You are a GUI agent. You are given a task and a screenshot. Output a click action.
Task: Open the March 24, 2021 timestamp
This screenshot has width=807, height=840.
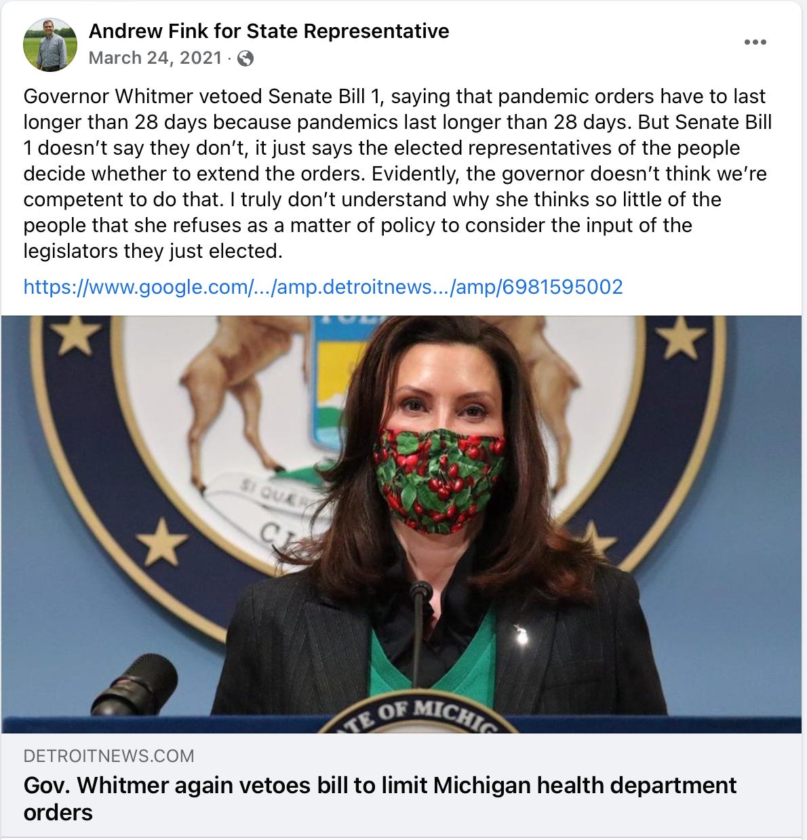tap(155, 58)
